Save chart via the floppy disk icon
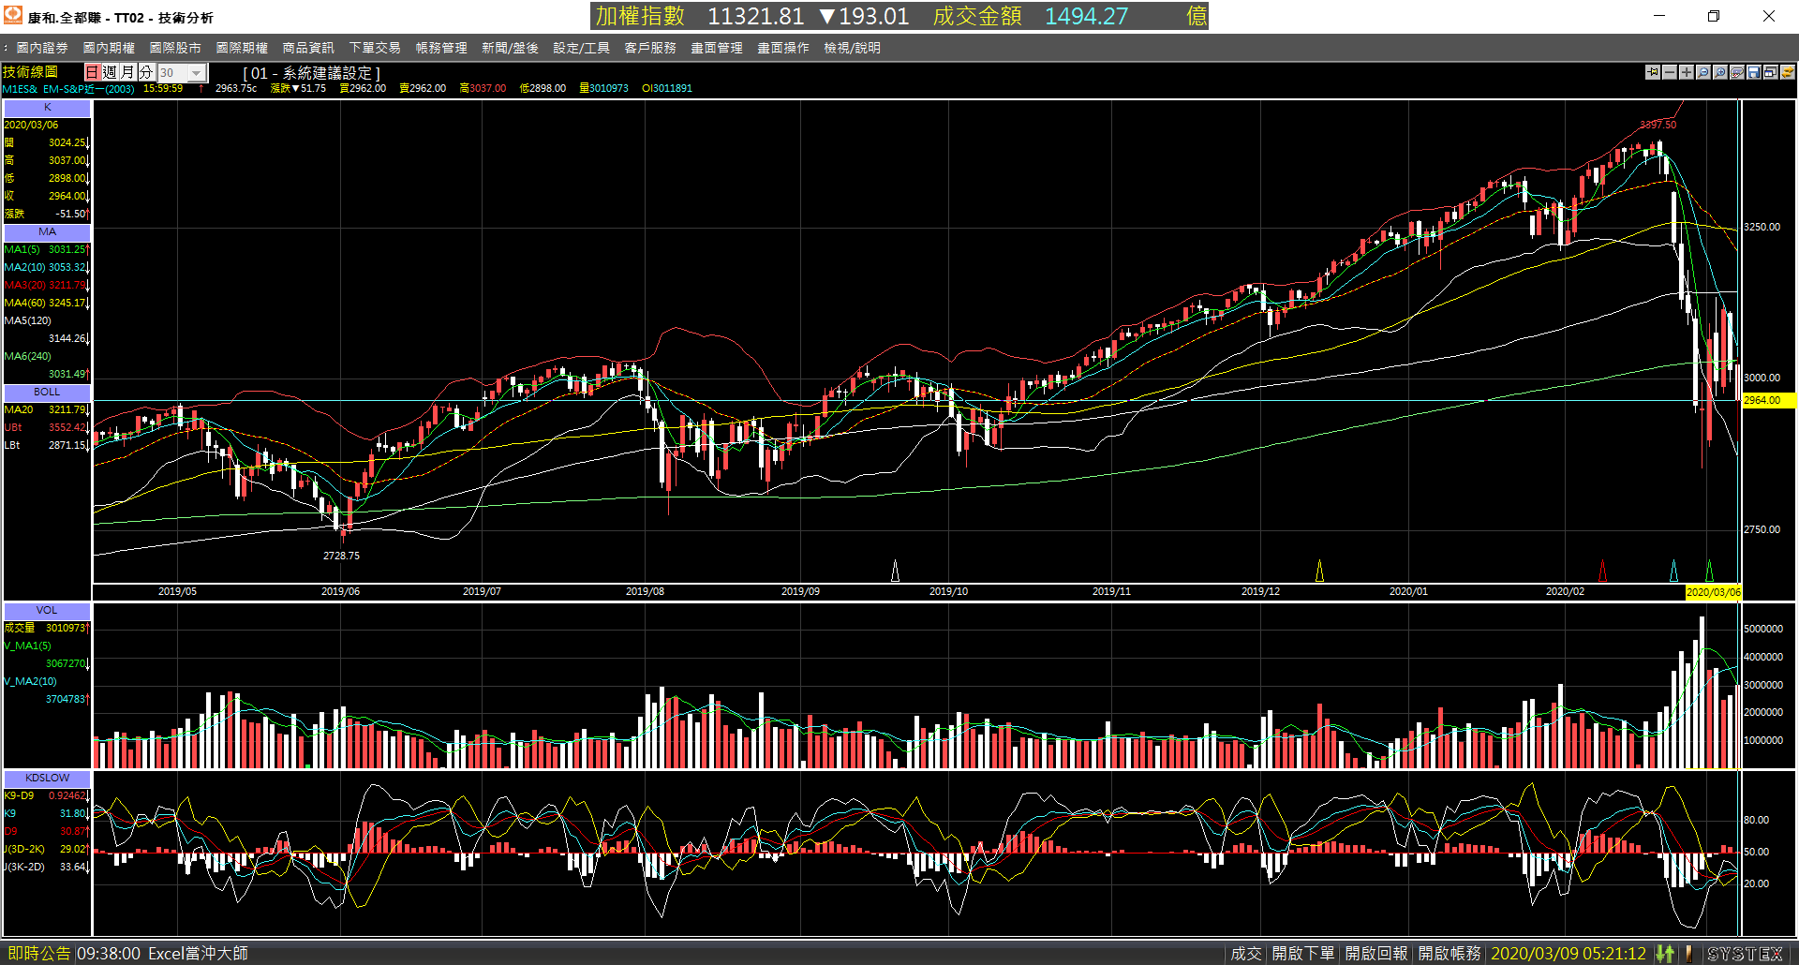This screenshot has height=965, width=1799. (1754, 72)
